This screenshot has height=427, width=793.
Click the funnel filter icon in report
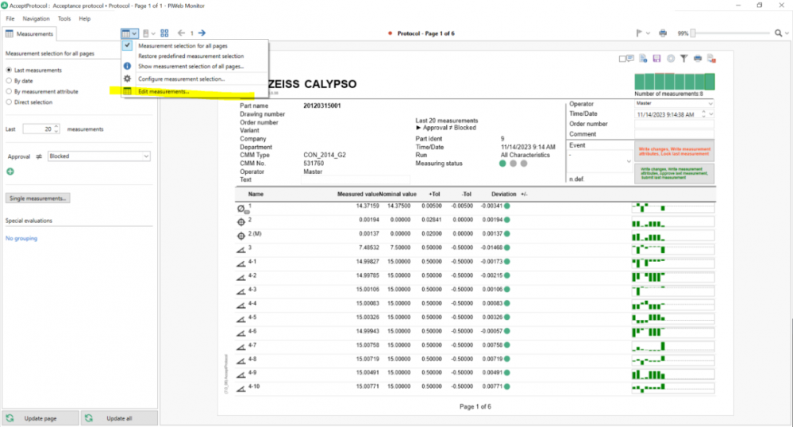(x=683, y=59)
